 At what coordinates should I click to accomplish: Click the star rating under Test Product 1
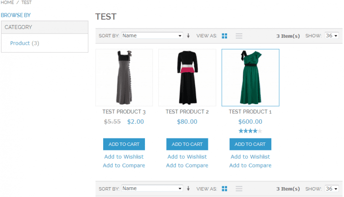(250, 131)
